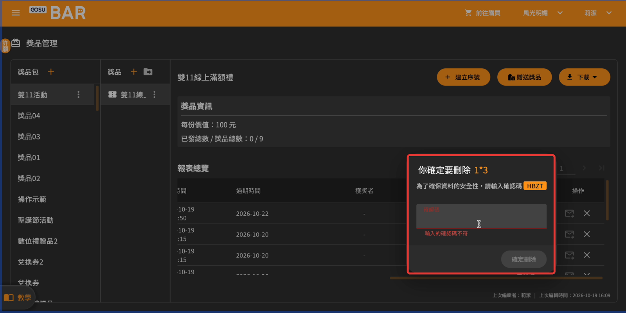The height and width of the screenshot is (313, 626).
Task: Expand the 風光明媚 store dropdown
Action: point(543,13)
